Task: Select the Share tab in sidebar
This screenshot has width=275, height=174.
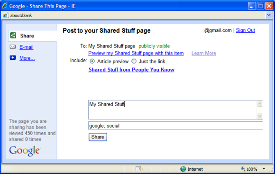Action: click(33, 36)
